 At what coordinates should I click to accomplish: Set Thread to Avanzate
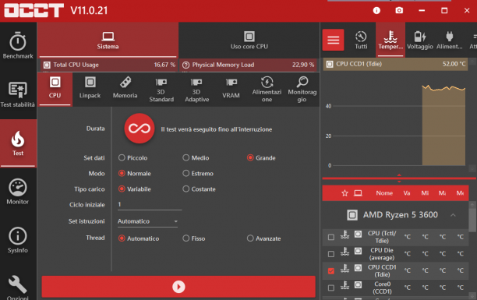264,238
